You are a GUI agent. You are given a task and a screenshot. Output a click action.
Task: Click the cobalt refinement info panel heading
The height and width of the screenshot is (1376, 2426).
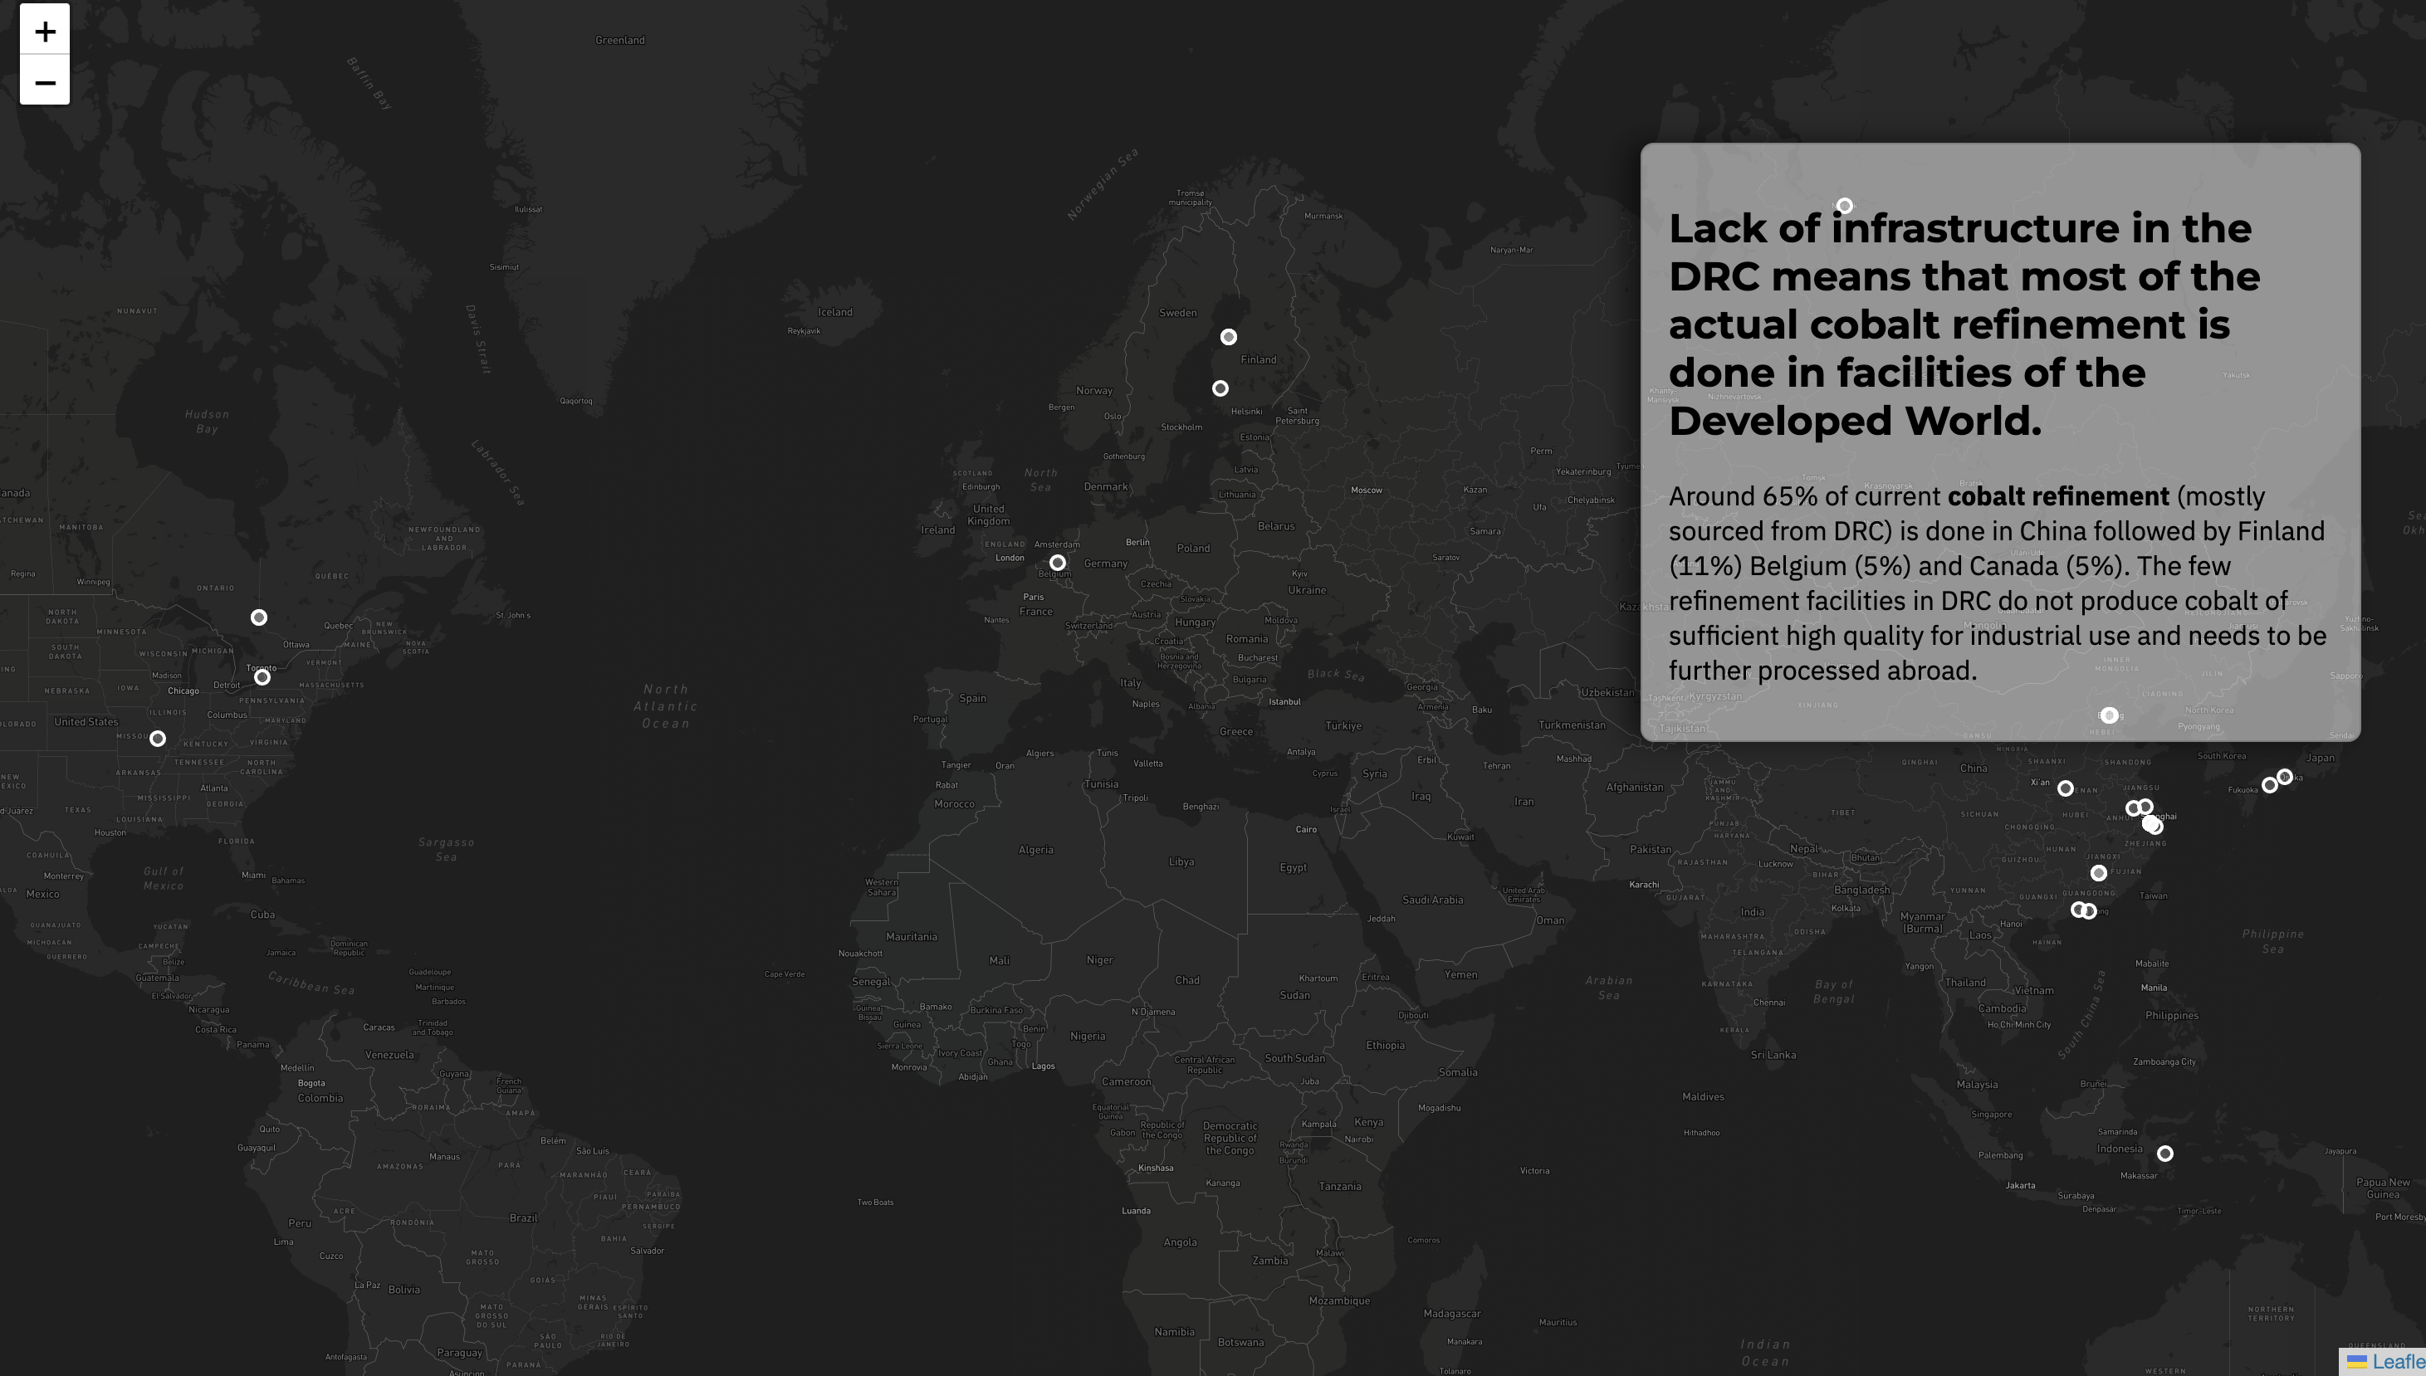pyautogui.click(x=1964, y=324)
